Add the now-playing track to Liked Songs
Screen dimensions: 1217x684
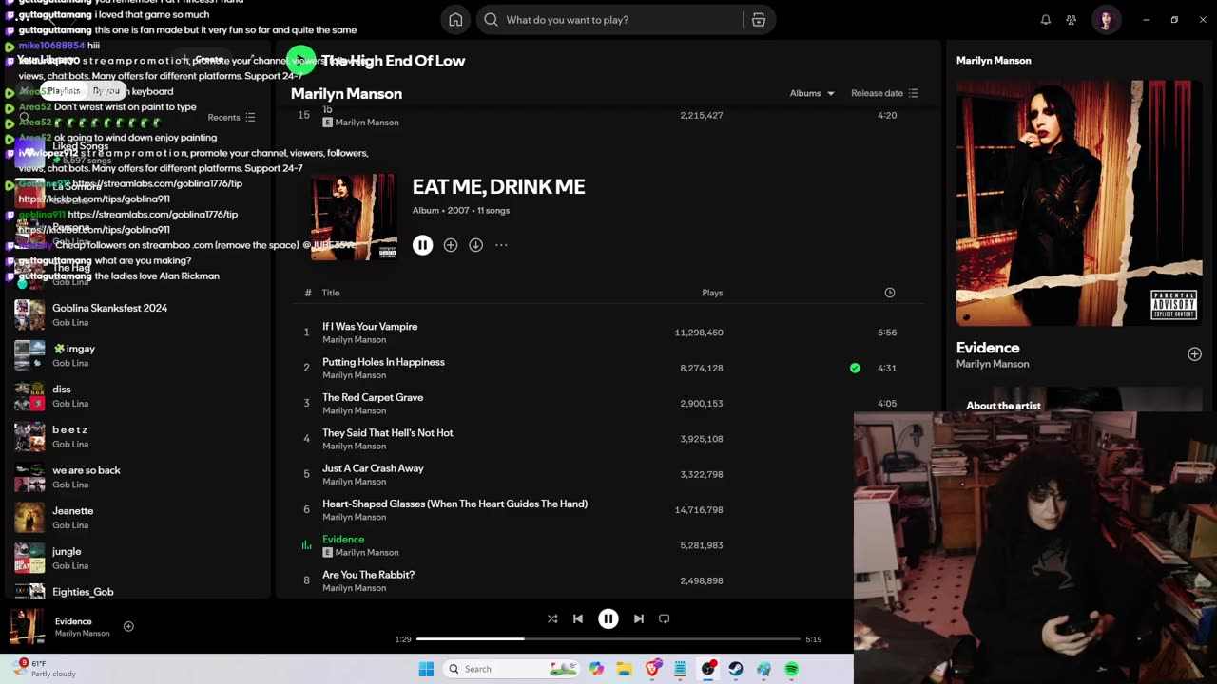pyautogui.click(x=128, y=626)
